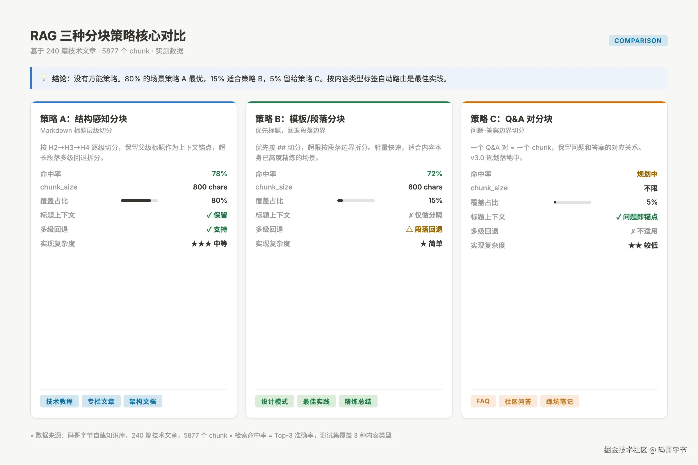698x465 pixels.
Task: Select the FAQ tag
Action: pos(483,401)
